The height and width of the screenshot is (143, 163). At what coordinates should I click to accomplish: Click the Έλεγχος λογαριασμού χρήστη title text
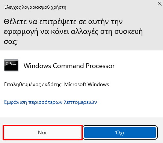[x=35, y=8]
